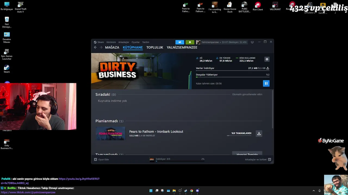Click the Kuyrukta indirme yok text

click(113, 101)
